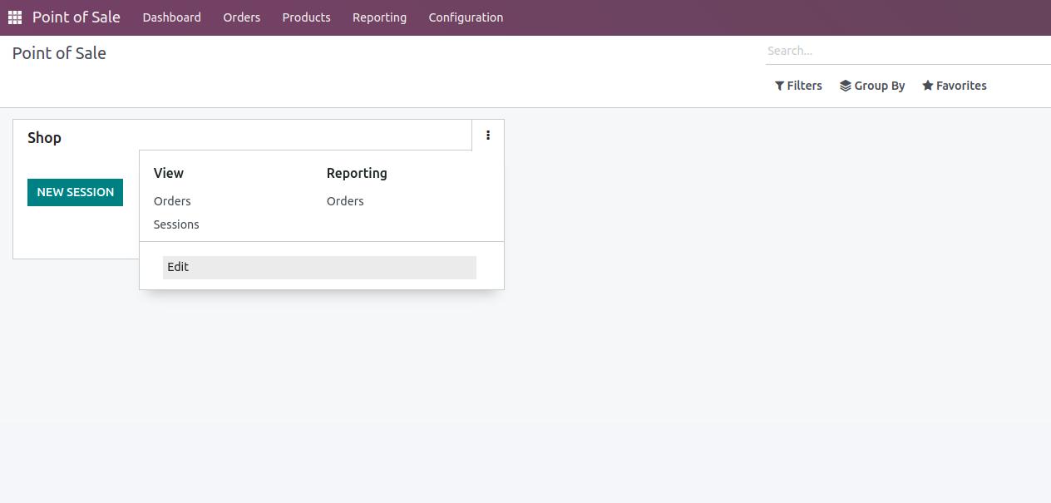The image size is (1051, 503).
Task: Click the Shop card kebab menu icon
Action: tap(488, 136)
